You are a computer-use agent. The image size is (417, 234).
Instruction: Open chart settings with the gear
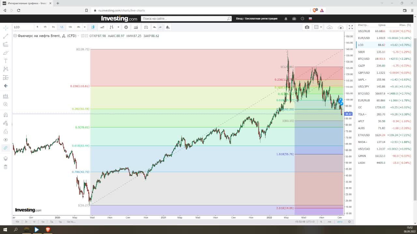pos(126,27)
